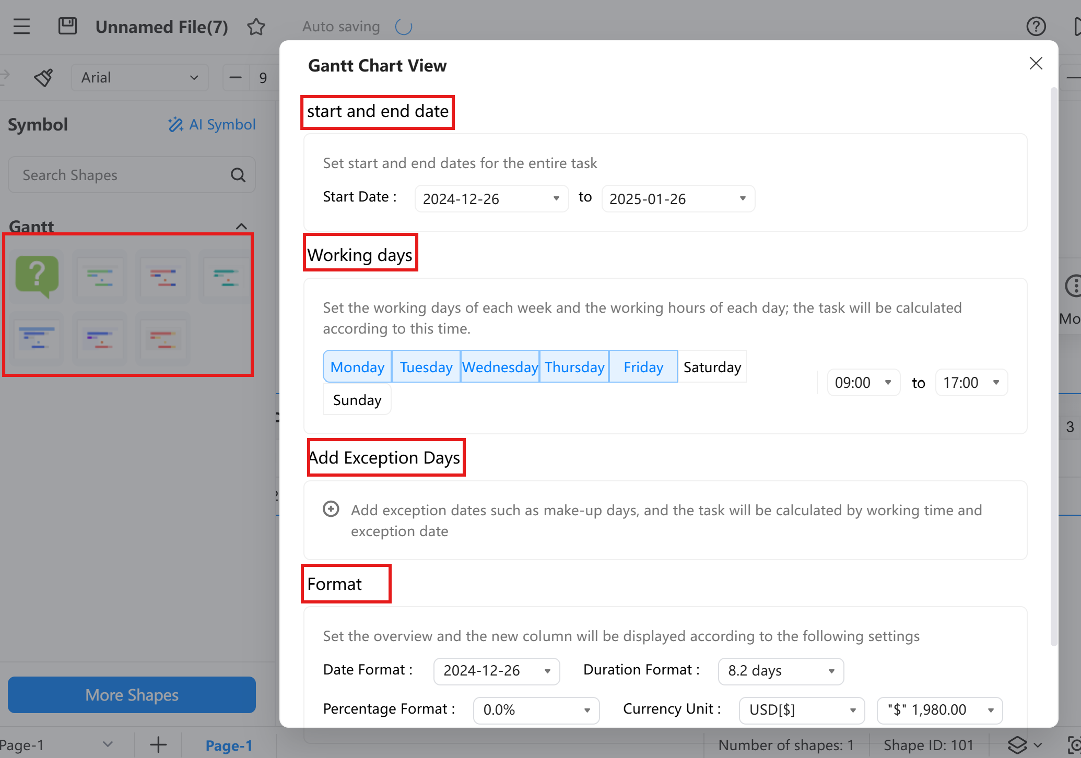Toggle Thursday as a working day
The image size is (1081, 758).
pos(574,367)
